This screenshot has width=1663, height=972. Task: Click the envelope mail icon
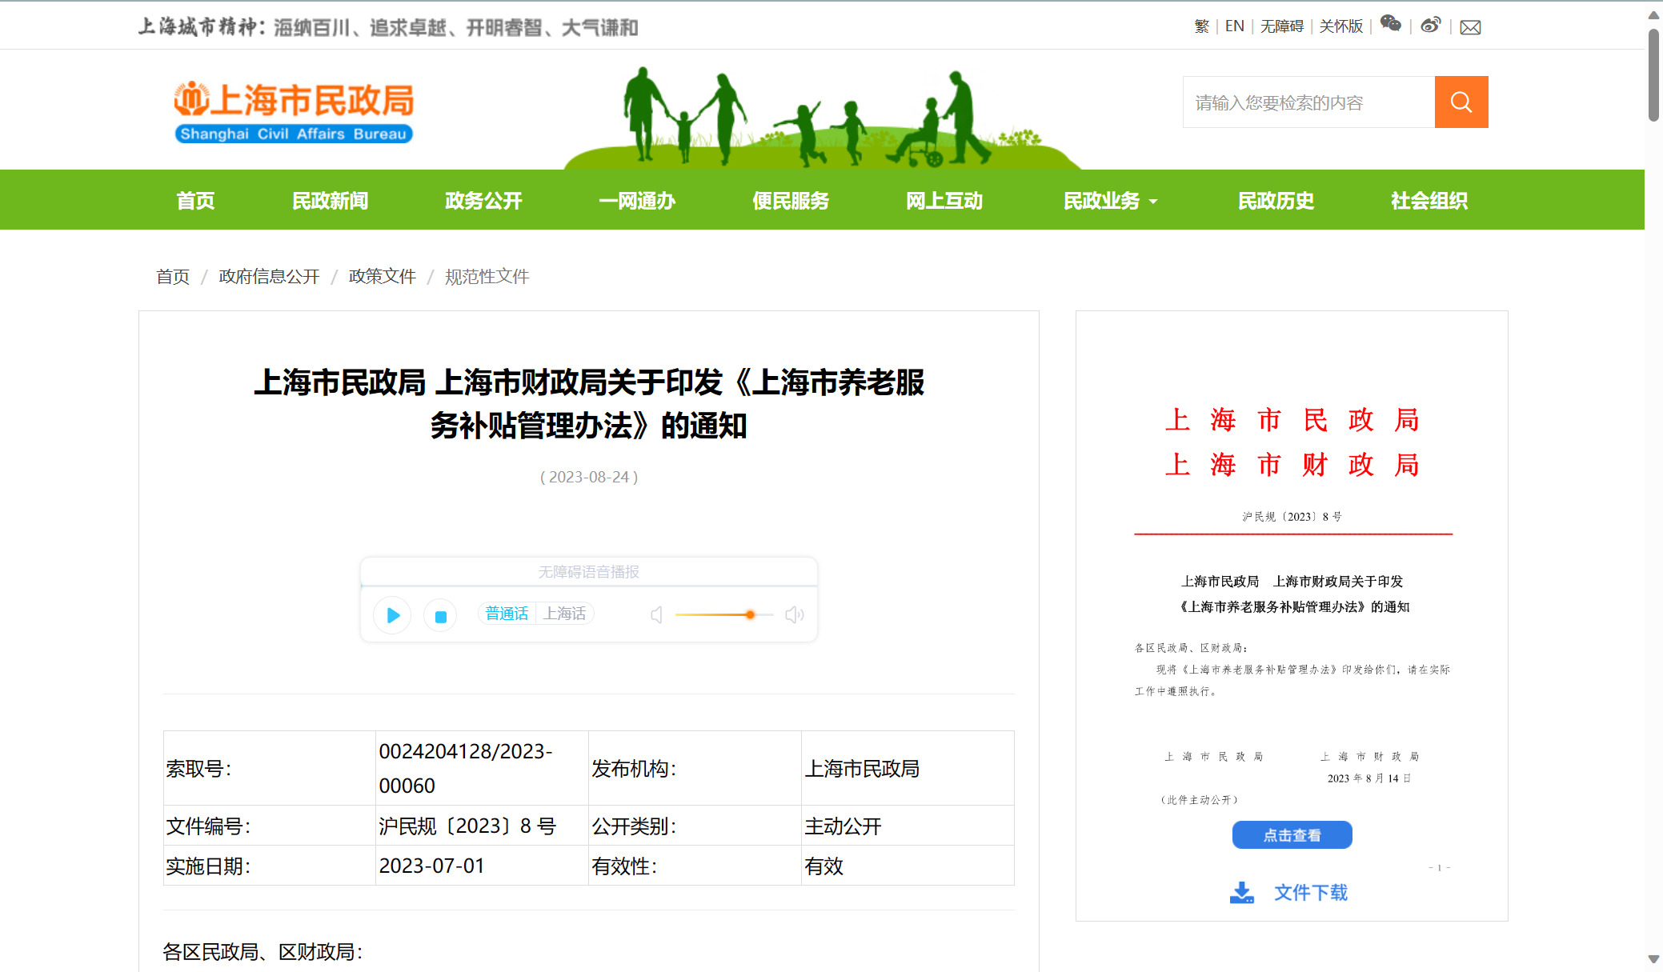click(x=1470, y=27)
